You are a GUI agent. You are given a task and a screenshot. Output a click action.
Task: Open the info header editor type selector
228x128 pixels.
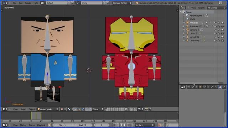coord(5,3)
